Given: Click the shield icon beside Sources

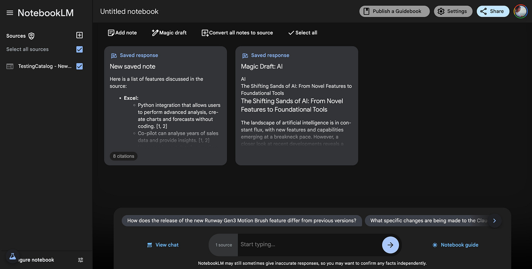Looking at the screenshot, I should 31,36.
